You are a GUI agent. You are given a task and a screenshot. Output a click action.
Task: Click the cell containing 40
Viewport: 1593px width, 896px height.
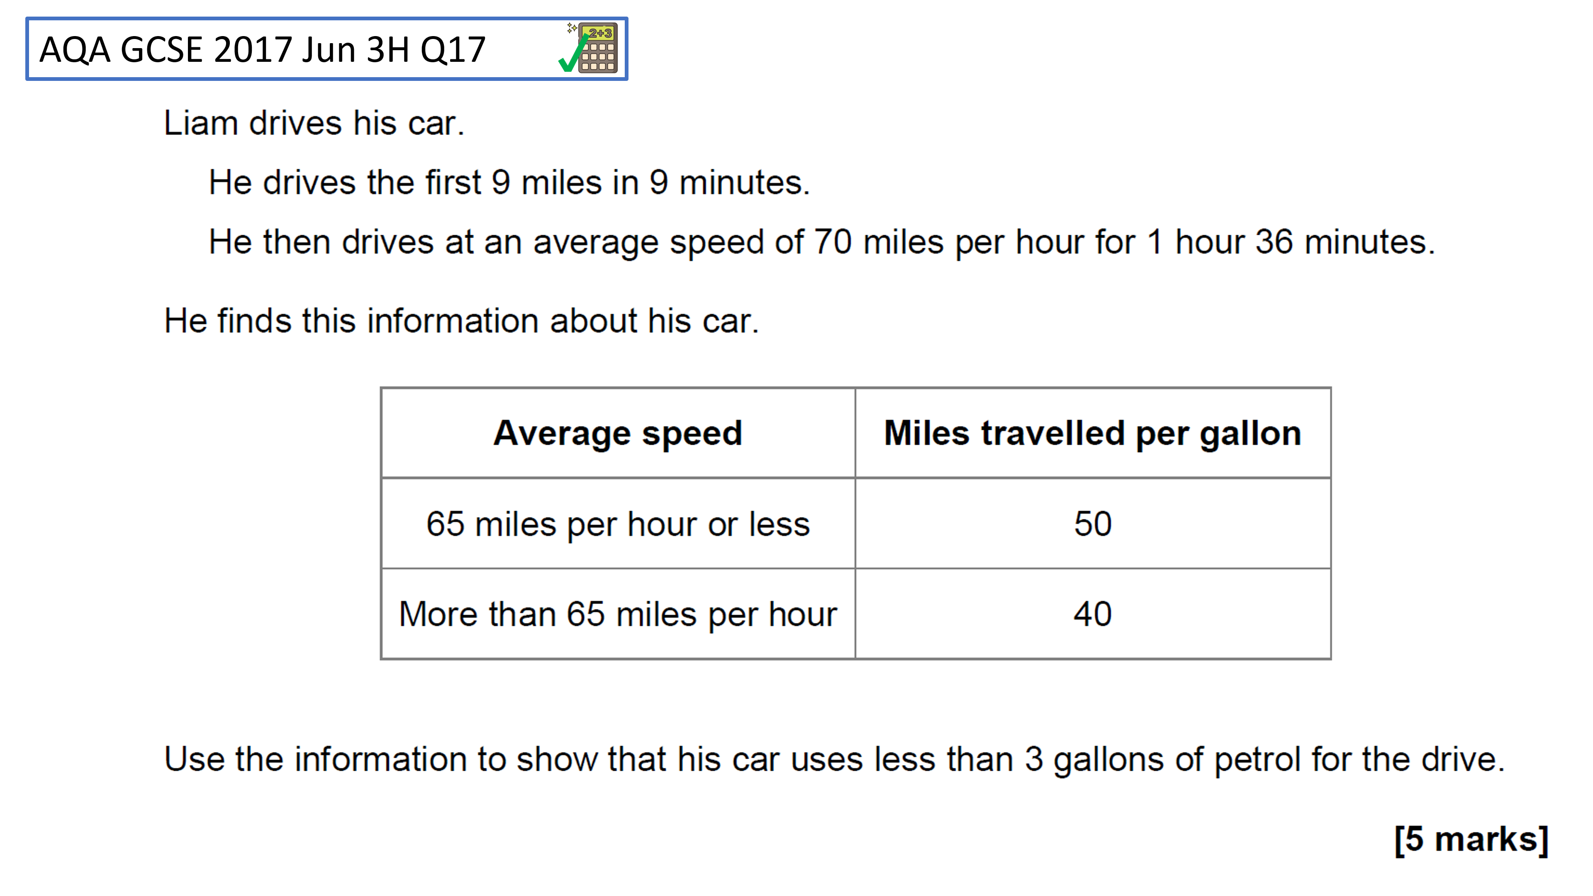pyautogui.click(x=1093, y=614)
